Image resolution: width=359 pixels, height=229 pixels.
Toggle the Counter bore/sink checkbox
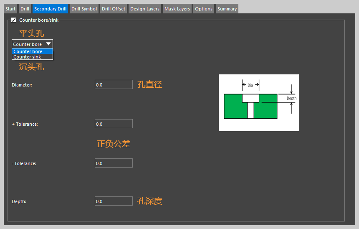(14, 20)
